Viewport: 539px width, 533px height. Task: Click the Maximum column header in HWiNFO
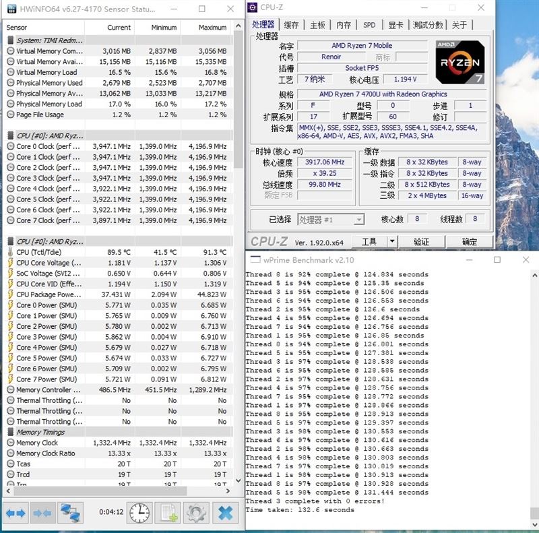205,28
